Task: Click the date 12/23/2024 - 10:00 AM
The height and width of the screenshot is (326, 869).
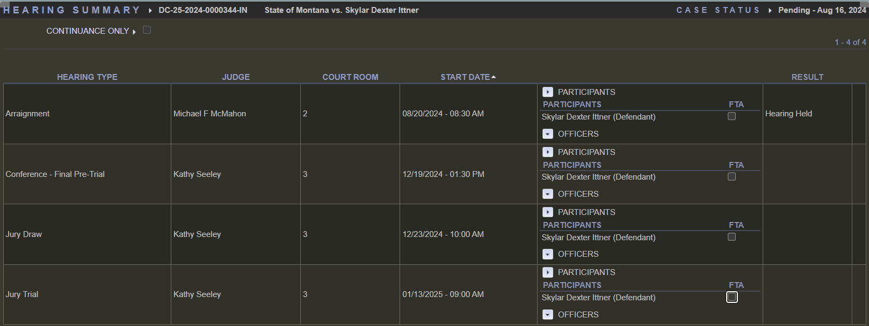Action: tap(443, 234)
